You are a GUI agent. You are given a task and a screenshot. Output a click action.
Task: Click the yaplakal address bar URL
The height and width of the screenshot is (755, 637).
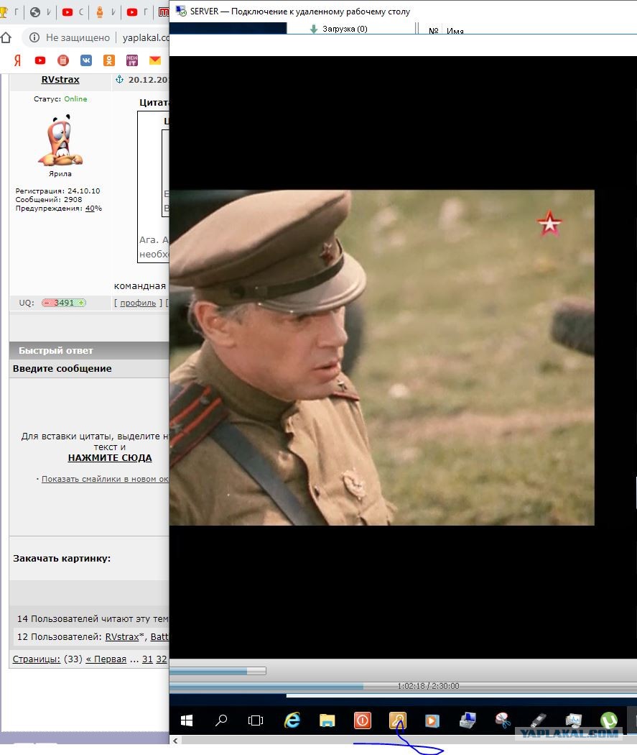pyautogui.click(x=145, y=37)
